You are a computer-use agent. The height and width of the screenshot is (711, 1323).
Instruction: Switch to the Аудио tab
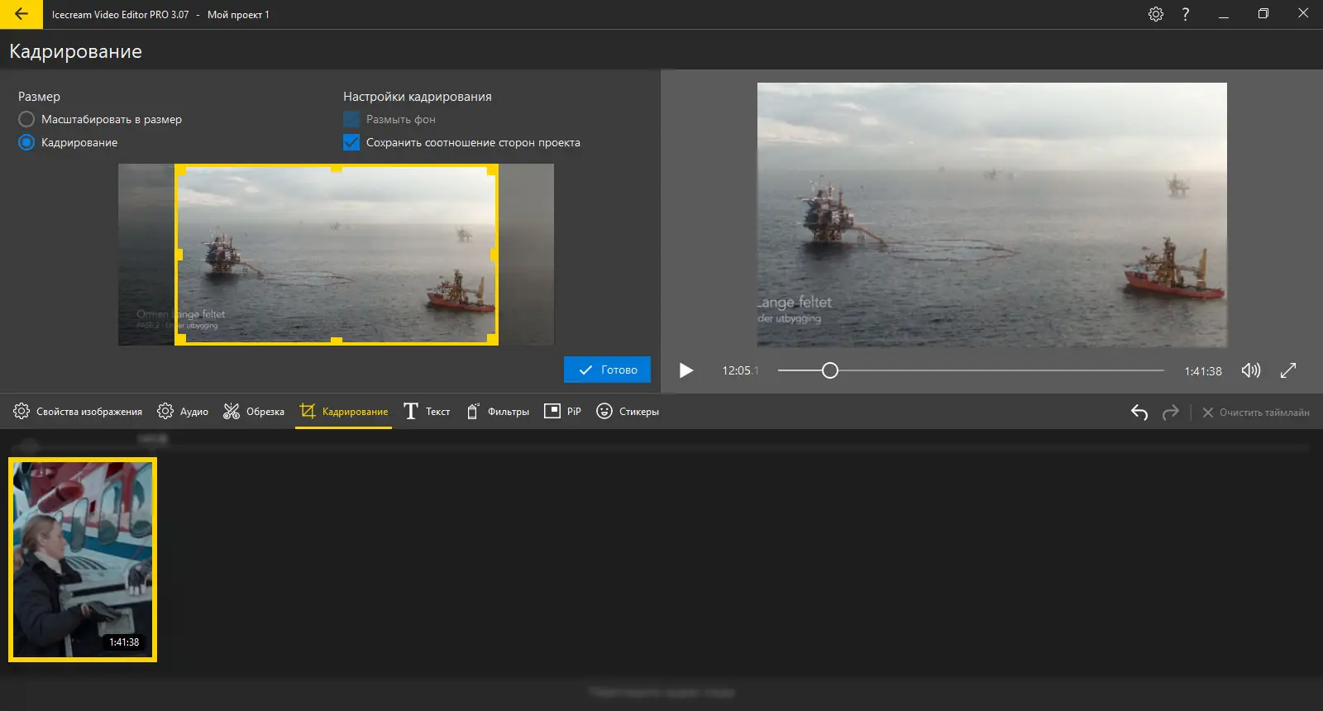coord(183,412)
